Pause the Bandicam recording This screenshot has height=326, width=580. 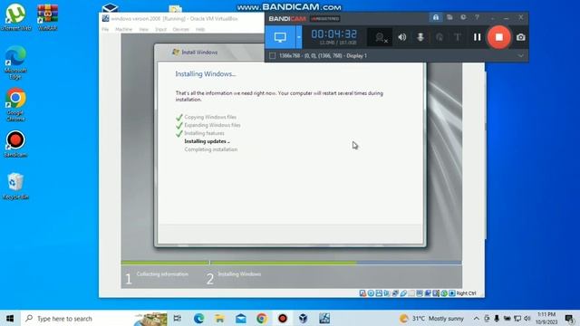[x=478, y=37]
